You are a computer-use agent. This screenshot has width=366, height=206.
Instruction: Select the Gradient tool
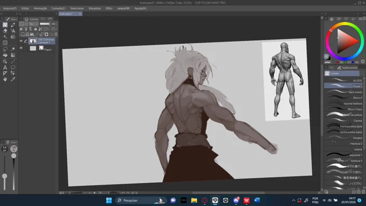[13, 55]
